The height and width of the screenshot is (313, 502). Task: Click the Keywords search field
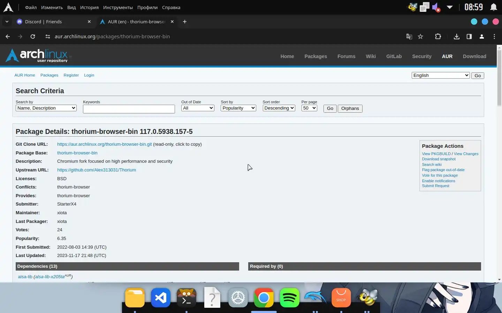129,109
